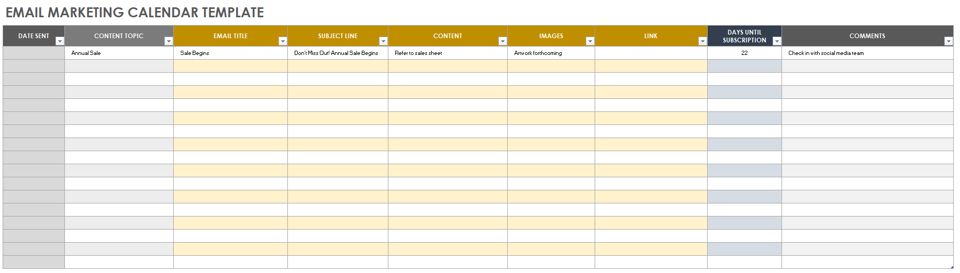The image size is (960, 273).
Task: Click the empty Date Sent cell in first row
Action: [34, 53]
